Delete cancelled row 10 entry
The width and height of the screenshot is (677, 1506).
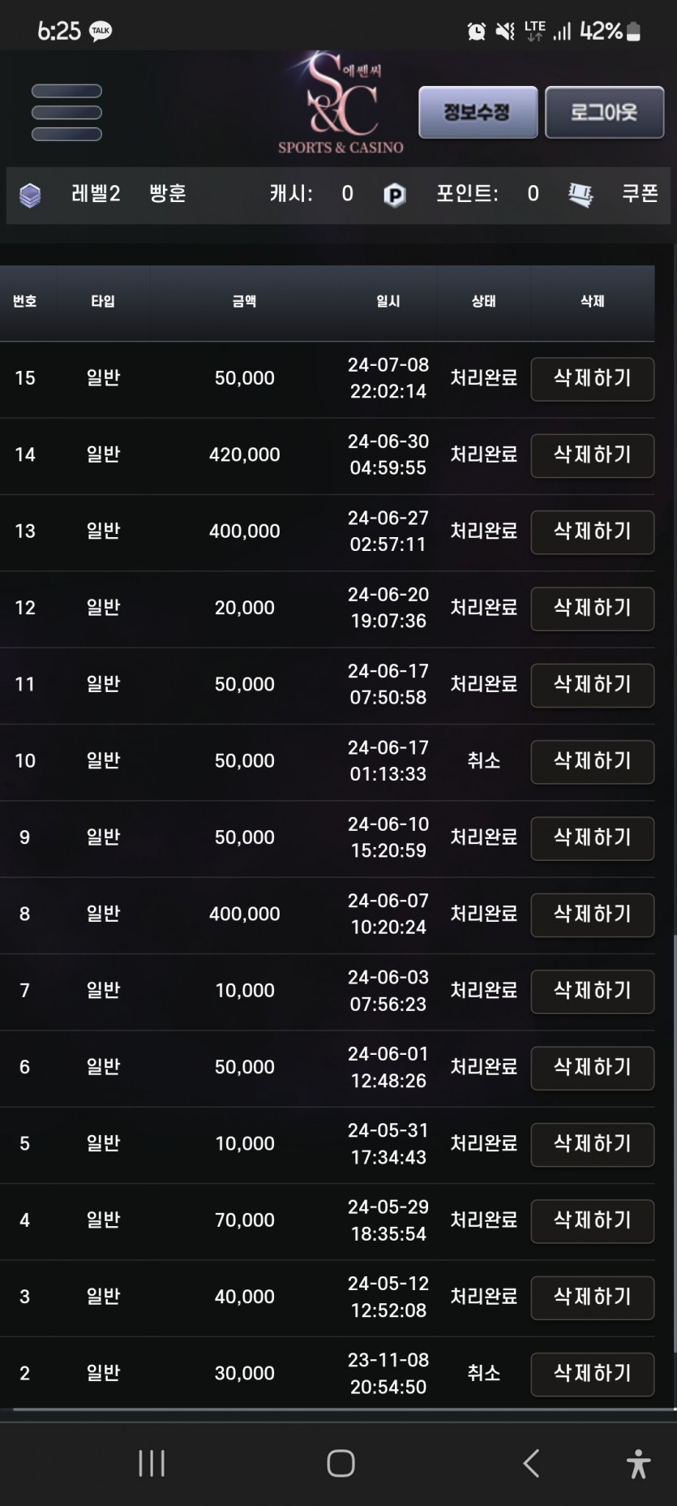(x=592, y=762)
